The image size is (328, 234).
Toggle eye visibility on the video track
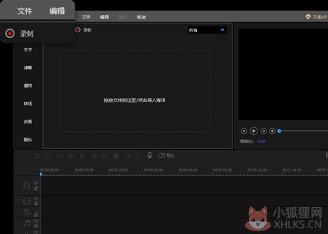[36, 183]
